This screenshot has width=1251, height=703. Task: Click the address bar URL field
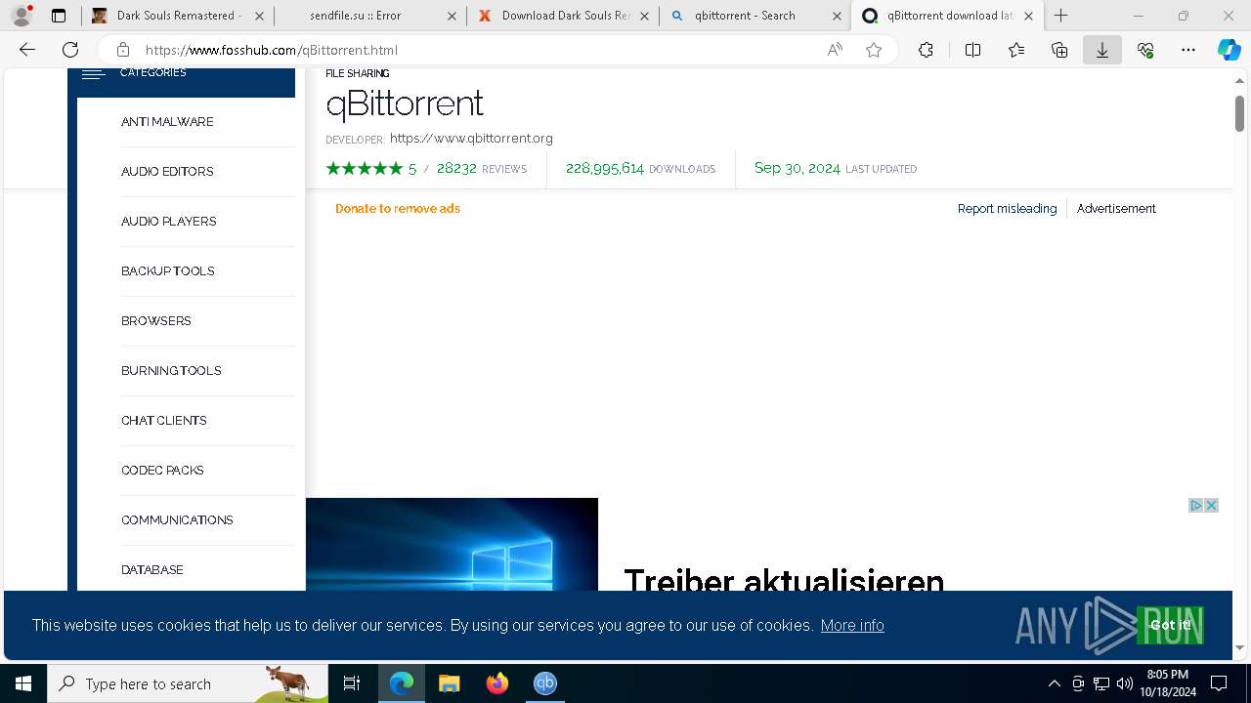coord(469,50)
